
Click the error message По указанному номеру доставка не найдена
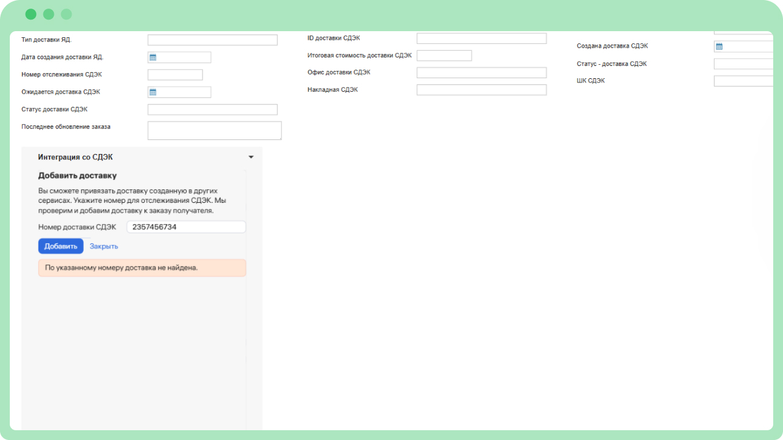point(142,268)
